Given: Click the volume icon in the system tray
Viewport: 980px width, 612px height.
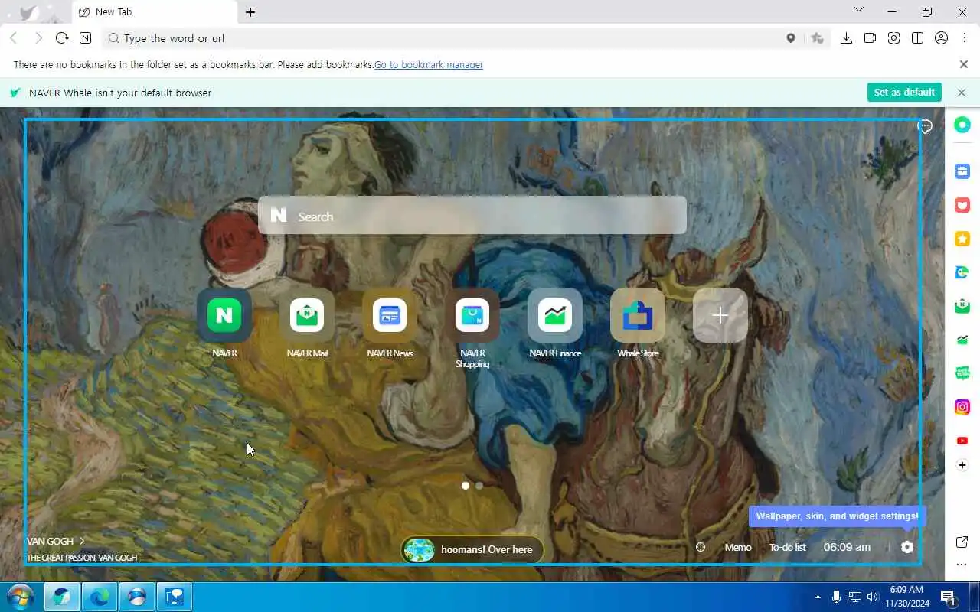Looking at the screenshot, I should tap(873, 597).
